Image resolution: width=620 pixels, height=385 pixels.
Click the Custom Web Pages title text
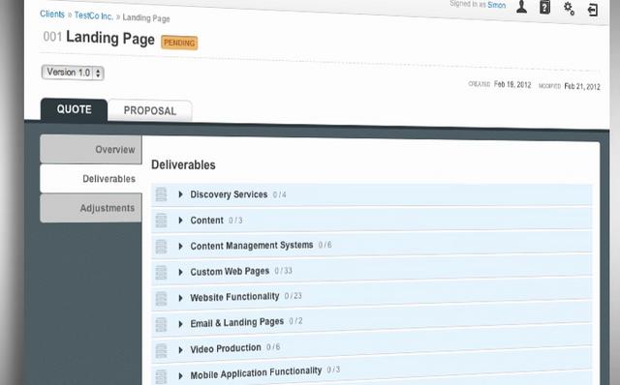coord(230,271)
